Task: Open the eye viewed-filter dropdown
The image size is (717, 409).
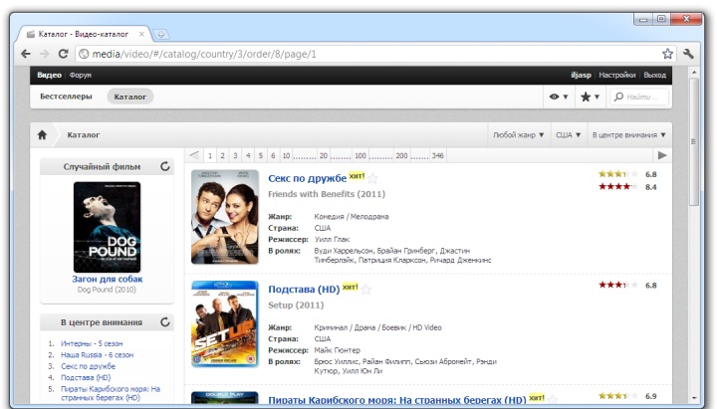Action: [559, 97]
